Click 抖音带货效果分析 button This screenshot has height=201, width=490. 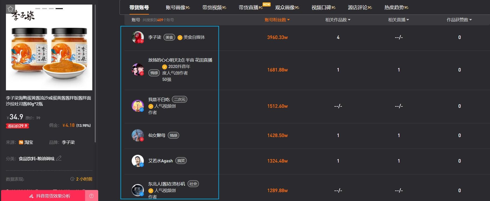click(x=50, y=196)
